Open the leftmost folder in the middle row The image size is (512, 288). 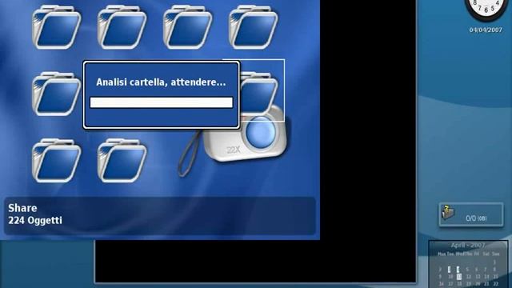pos(57,94)
